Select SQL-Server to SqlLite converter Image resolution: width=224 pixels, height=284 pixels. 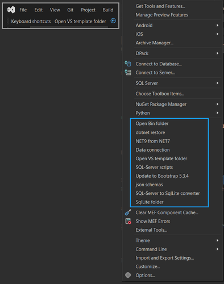point(168,193)
